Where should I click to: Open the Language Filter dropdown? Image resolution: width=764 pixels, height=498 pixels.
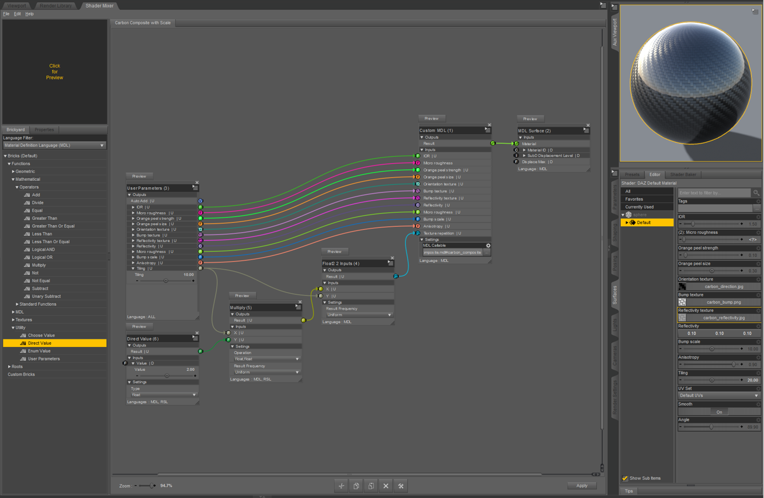click(x=54, y=145)
